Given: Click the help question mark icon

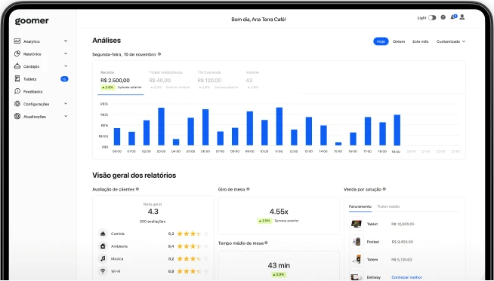Looking at the screenshot, I should pos(443,17).
